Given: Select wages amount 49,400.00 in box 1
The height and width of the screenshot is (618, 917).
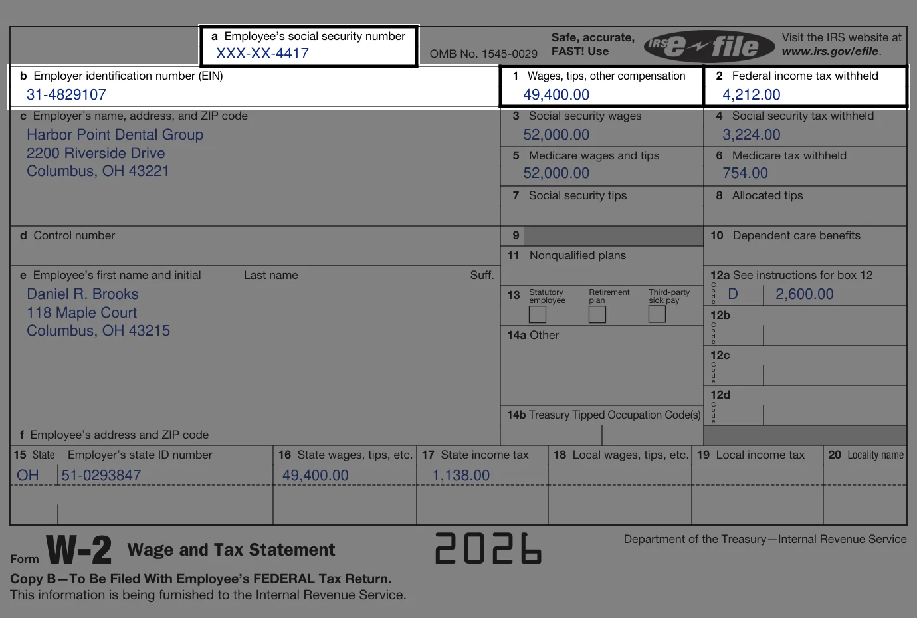Looking at the screenshot, I should point(556,95).
